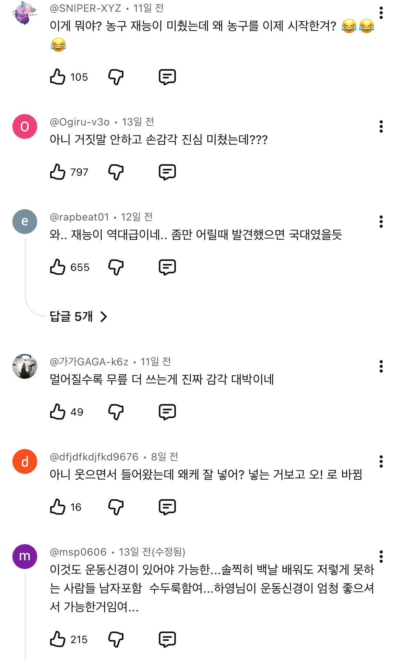Reply to the @SNIPER-XYZ comment
The height and width of the screenshot is (661, 406).
[x=167, y=77]
